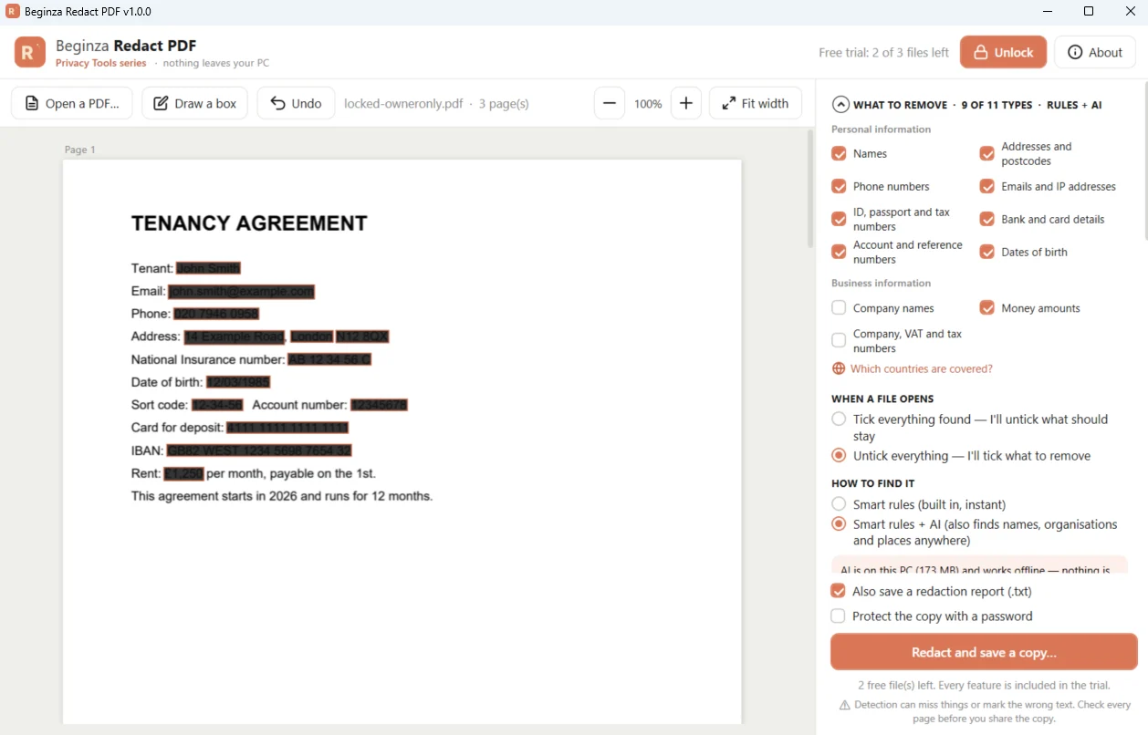The image size is (1148, 735).
Task: Untick Bank and card details checkbox
Action: [986, 219]
